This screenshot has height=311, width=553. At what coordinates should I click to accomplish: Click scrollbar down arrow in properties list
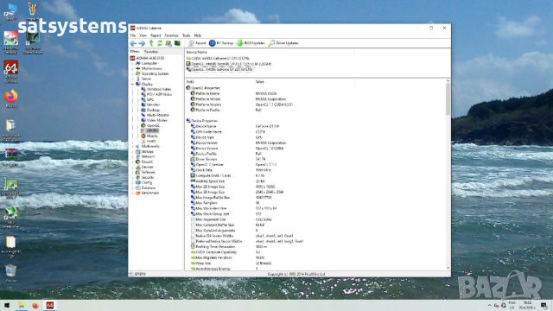(448, 269)
